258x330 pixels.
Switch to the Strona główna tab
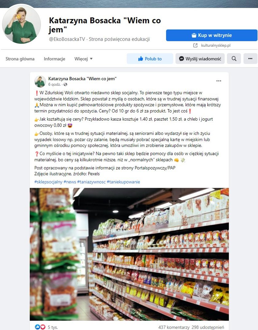(x=20, y=59)
